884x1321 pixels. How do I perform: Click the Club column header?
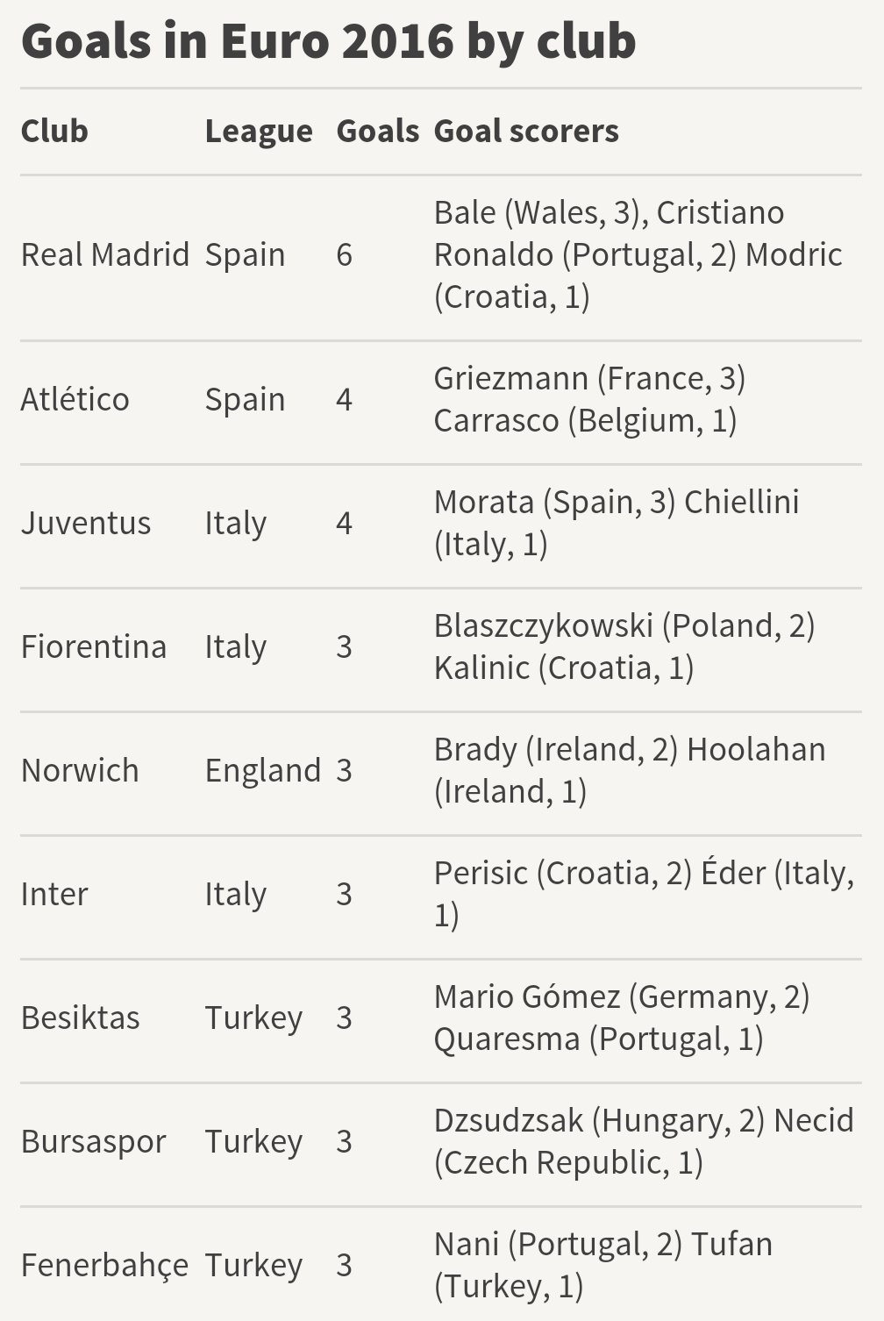point(54,131)
